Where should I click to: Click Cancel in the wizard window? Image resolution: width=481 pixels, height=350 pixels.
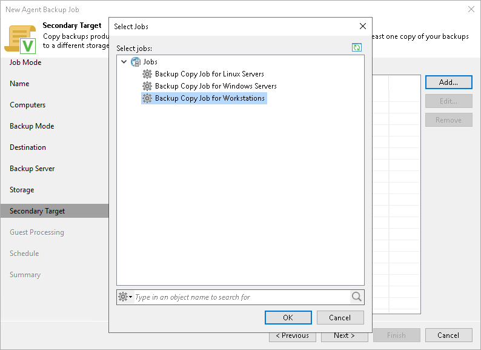(x=448, y=335)
